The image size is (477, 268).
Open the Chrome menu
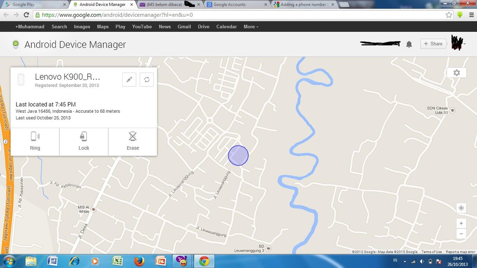coord(471,15)
